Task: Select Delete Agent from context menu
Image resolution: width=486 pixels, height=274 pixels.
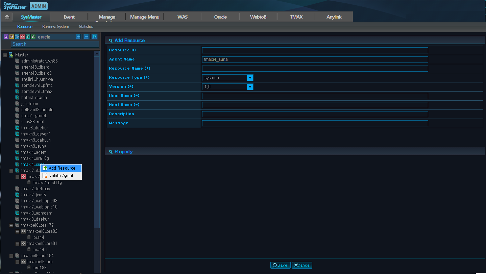Action: [x=61, y=176]
